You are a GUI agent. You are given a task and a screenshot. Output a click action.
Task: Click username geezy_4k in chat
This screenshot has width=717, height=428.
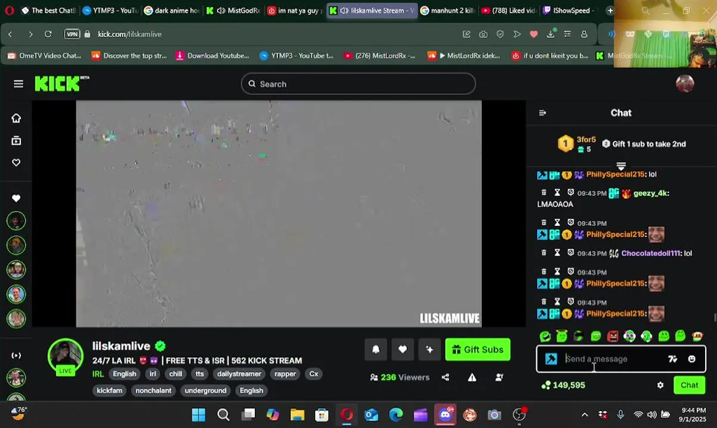pyautogui.click(x=651, y=193)
